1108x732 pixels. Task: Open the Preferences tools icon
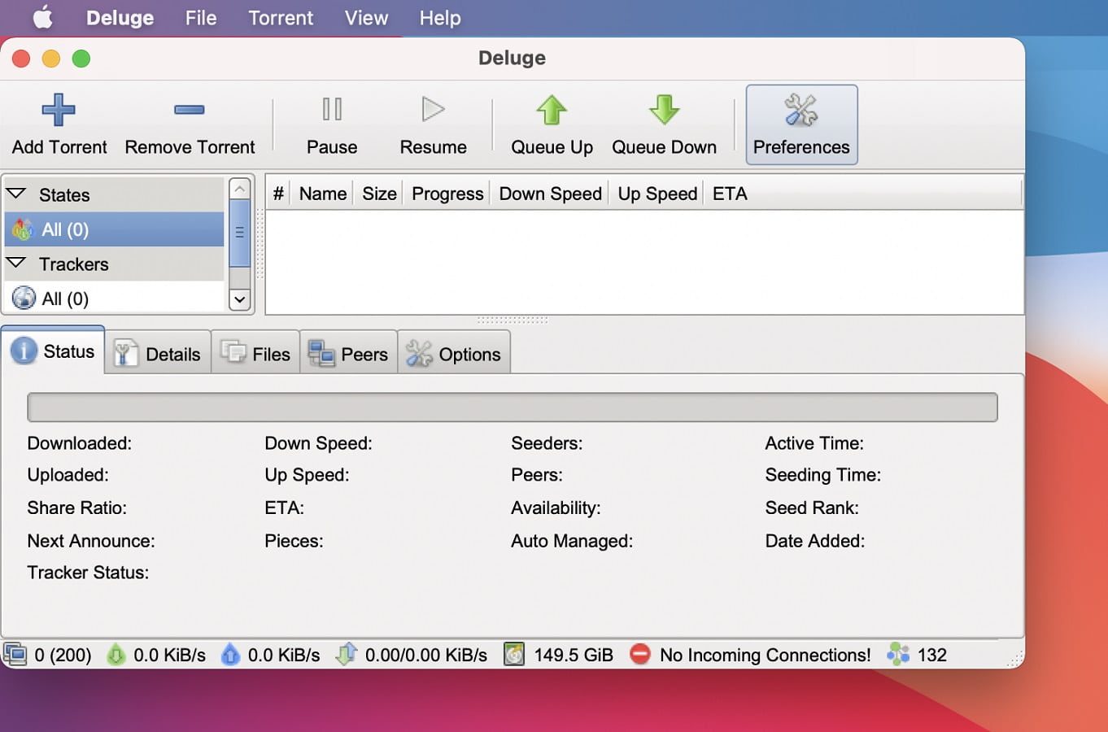pyautogui.click(x=800, y=110)
